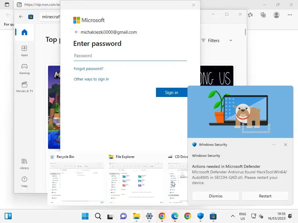Click Other ways to sign in

point(91,79)
